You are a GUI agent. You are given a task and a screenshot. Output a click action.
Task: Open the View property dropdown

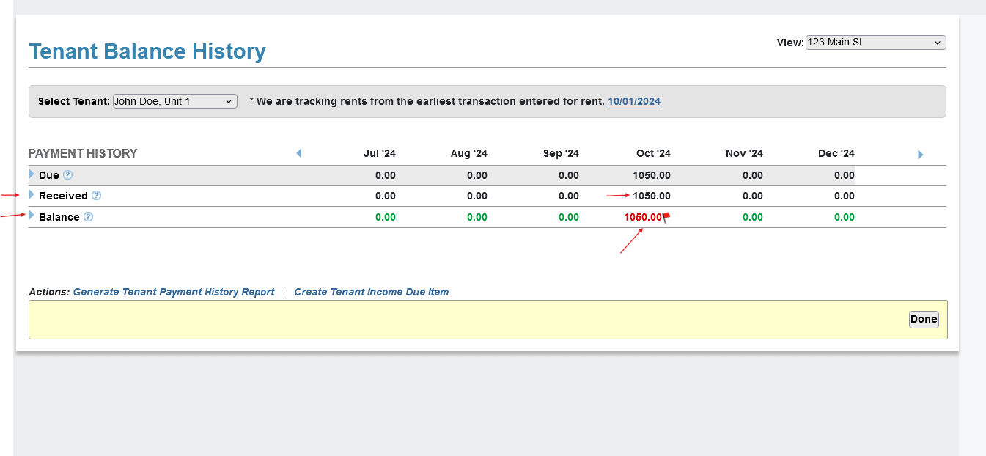coord(875,43)
